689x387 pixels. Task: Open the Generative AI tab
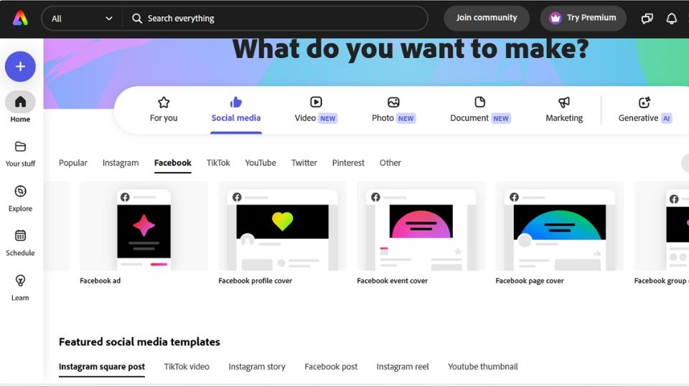click(645, 110)
